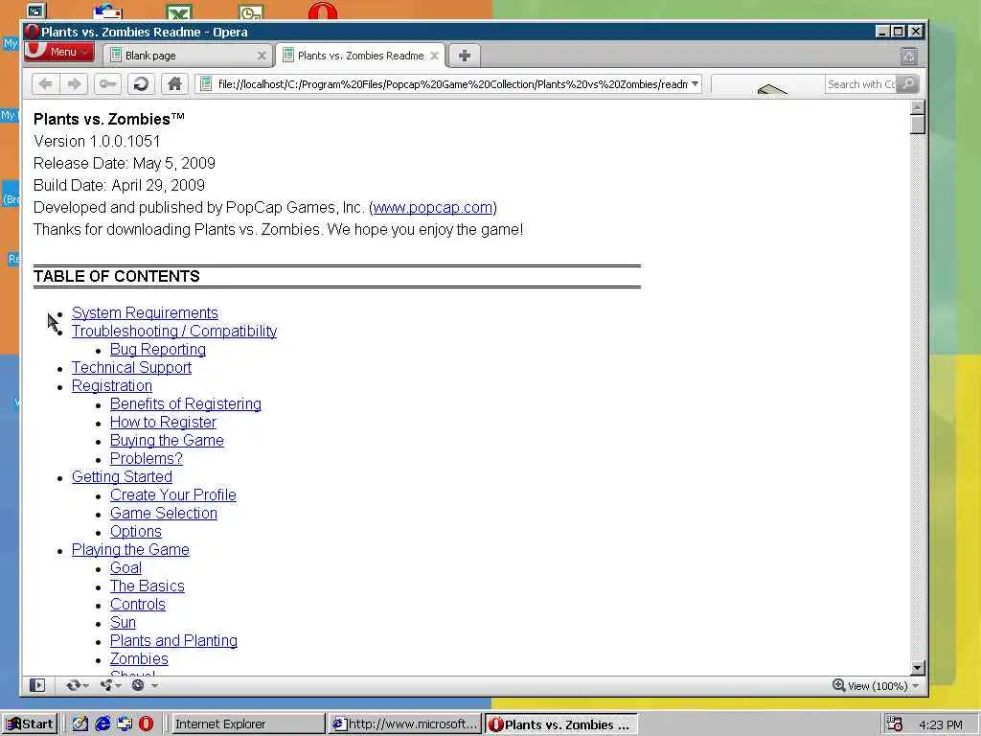
Task: Open the Opera Menu button
Action: (x=58, y=53)
